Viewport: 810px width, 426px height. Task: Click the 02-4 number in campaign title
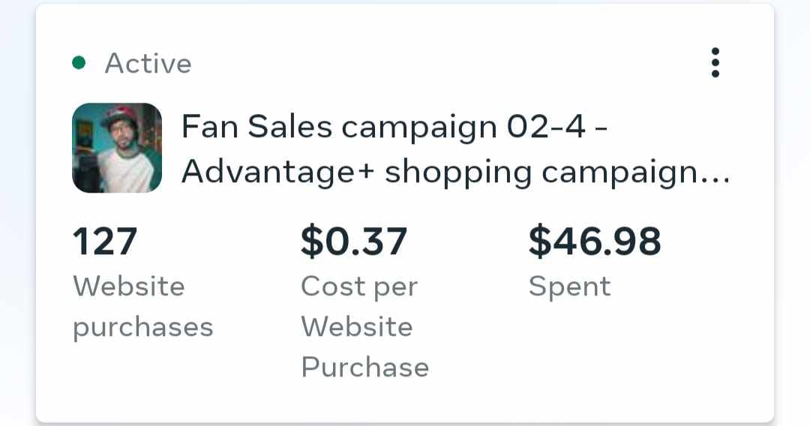pos(546,127)
